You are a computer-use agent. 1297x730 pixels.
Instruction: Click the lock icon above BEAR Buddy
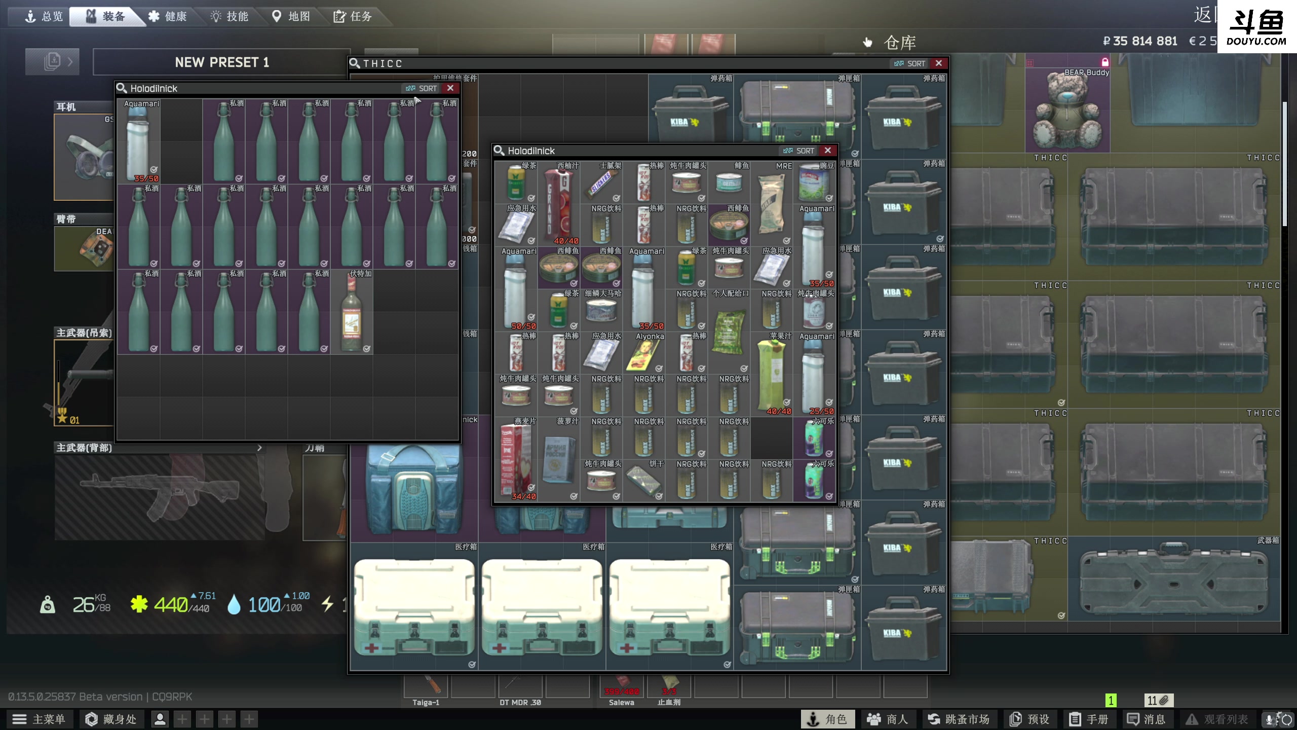tap(1104, 62)
